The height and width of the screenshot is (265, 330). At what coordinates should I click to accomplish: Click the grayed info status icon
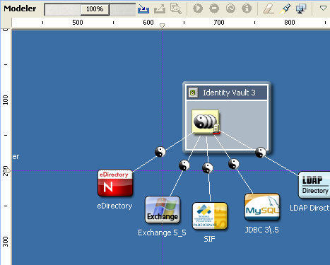[247, 8]
